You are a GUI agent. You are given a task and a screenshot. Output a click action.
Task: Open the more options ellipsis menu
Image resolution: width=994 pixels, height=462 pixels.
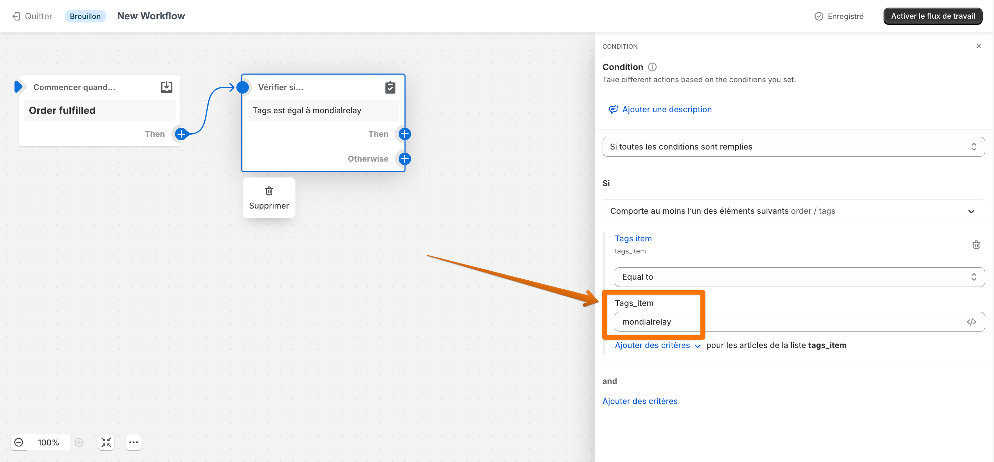pyautogui.click(x=134, y=442)
